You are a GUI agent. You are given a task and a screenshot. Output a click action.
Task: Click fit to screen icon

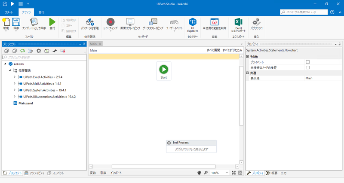[x=233, y=173]
